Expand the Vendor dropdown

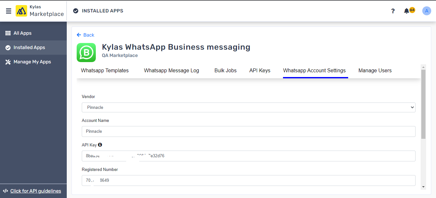(x=249, y=107)
